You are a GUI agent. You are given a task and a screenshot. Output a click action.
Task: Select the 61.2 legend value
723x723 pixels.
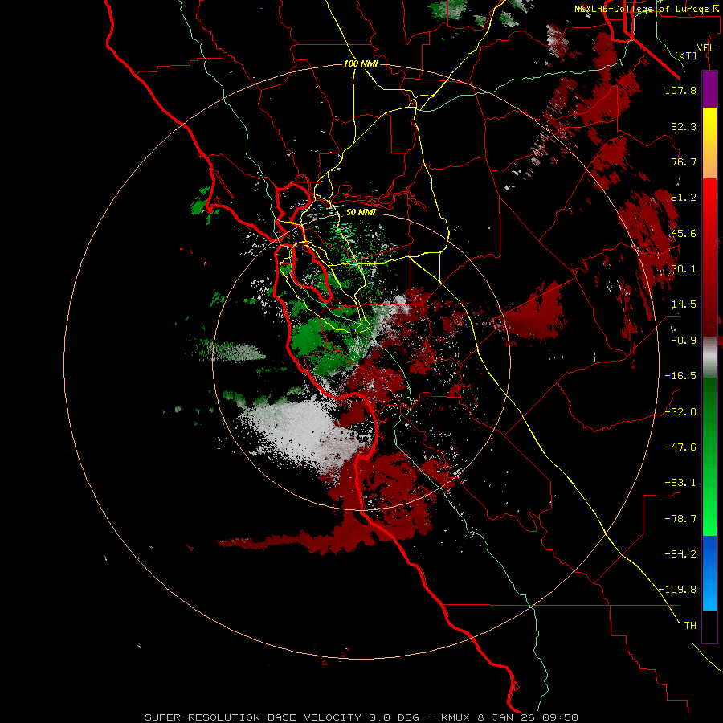pos(684,198)
